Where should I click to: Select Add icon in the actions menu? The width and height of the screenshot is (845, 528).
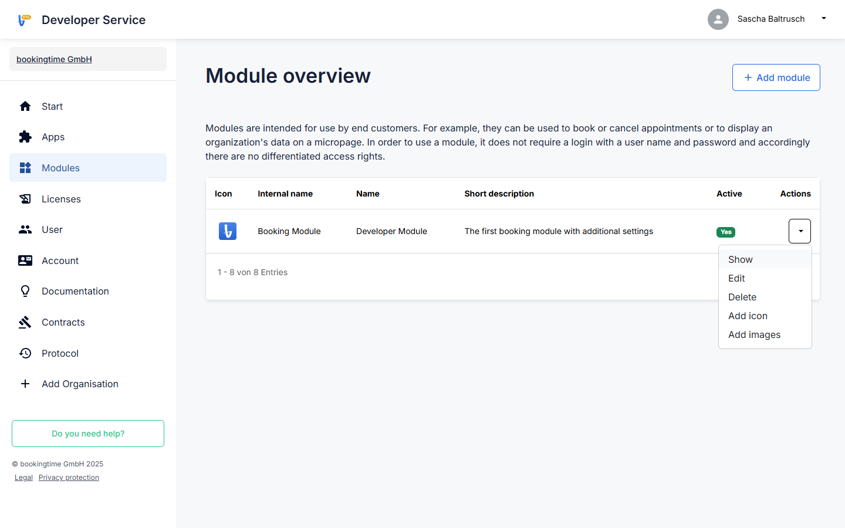point(765,316)
